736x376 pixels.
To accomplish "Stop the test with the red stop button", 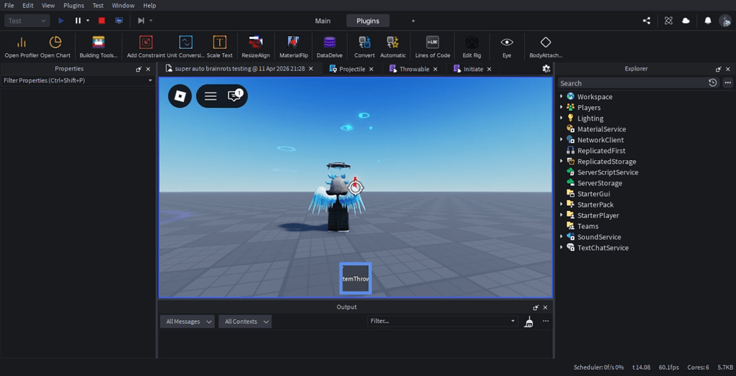I will click(101, 21).
